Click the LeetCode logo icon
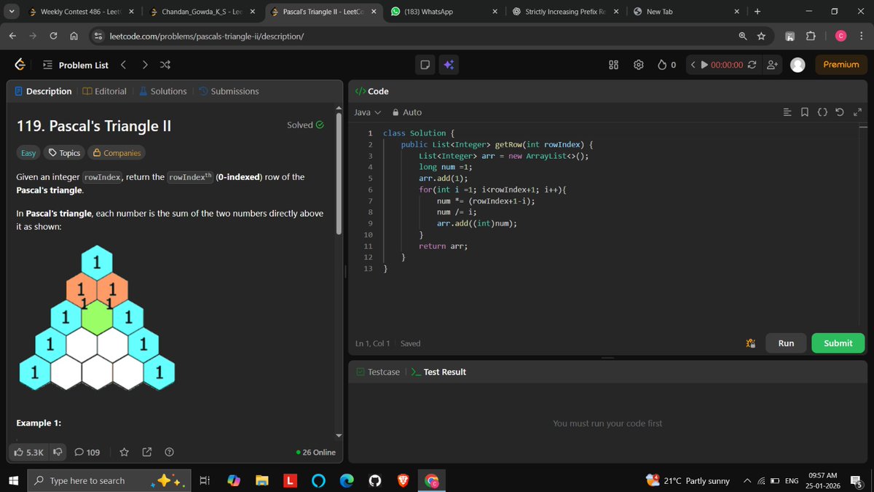Viewport: 874px width, 492px height. (20, 65)
